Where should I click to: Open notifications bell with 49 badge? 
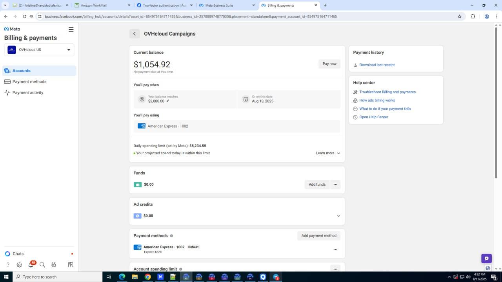(x=31, y=265)
